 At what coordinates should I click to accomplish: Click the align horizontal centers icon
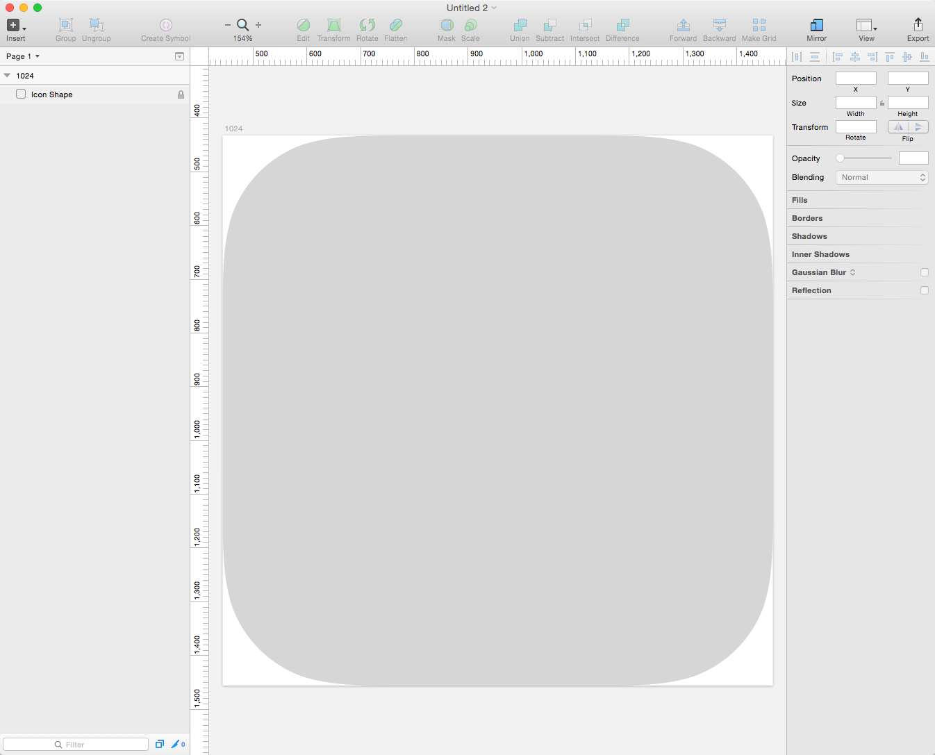click(855, 56)
